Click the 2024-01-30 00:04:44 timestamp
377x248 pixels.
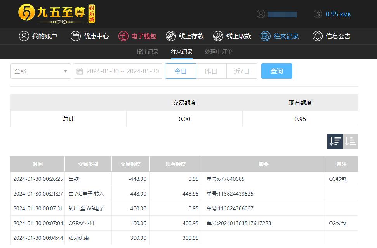tap(38, 238)
